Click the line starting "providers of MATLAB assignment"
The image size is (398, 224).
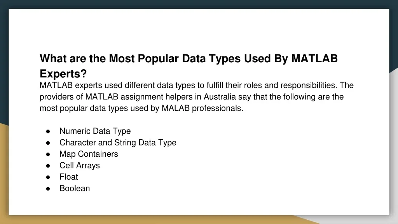click(x=191, y=96)
